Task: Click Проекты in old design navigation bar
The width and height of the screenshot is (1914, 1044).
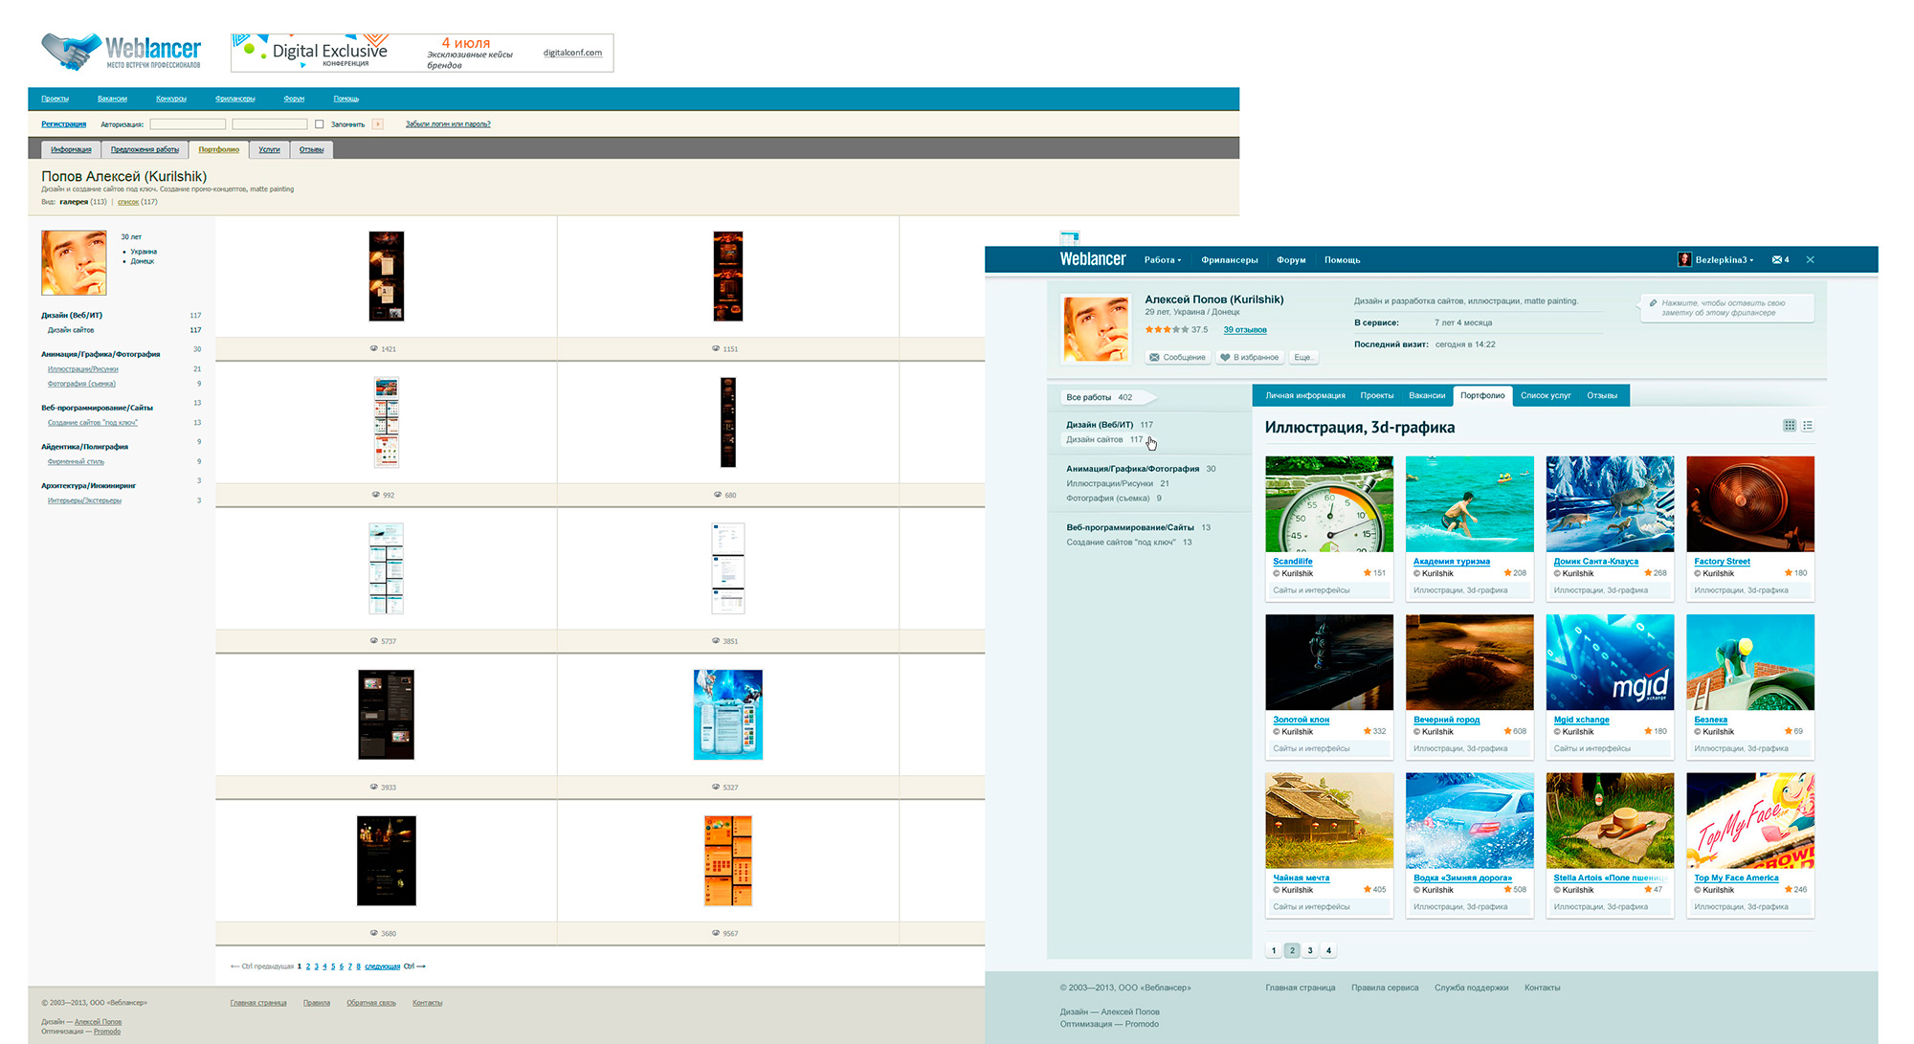Action: tap(56, 99)
